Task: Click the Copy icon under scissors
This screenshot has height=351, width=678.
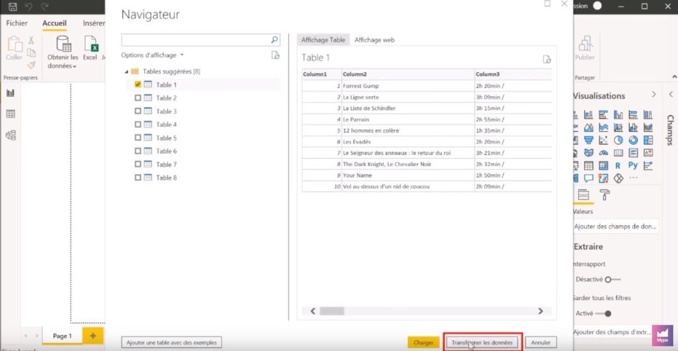Action: click(x=31, y=53)
